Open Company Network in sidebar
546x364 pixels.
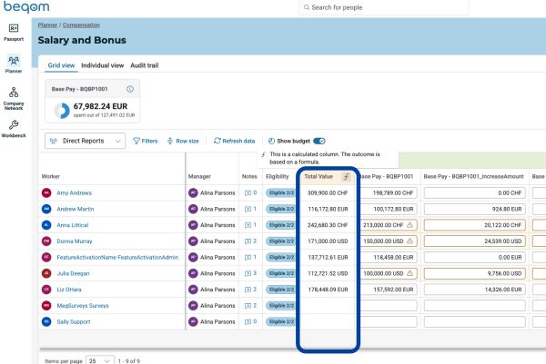(14, 96)
